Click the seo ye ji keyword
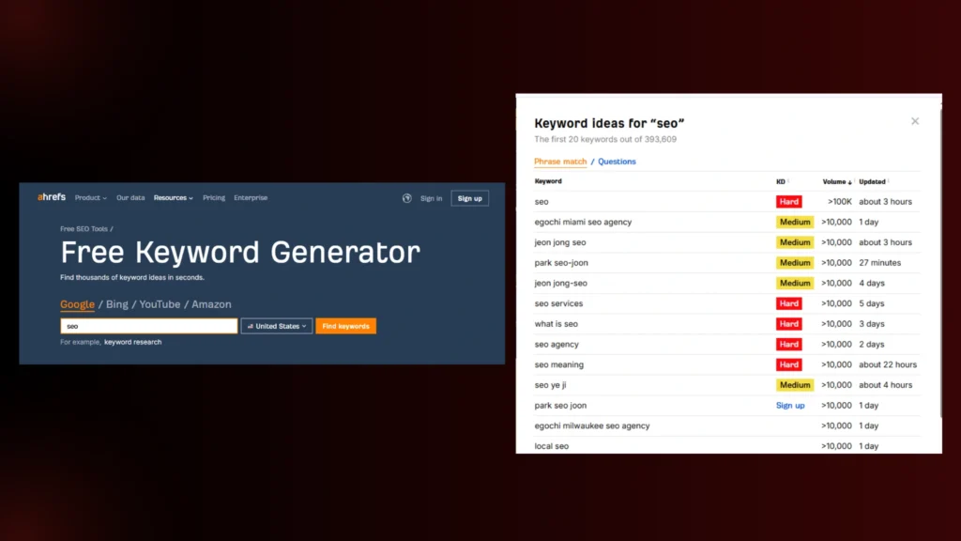This screenshot has height=541, width=961. click(550, 385)
